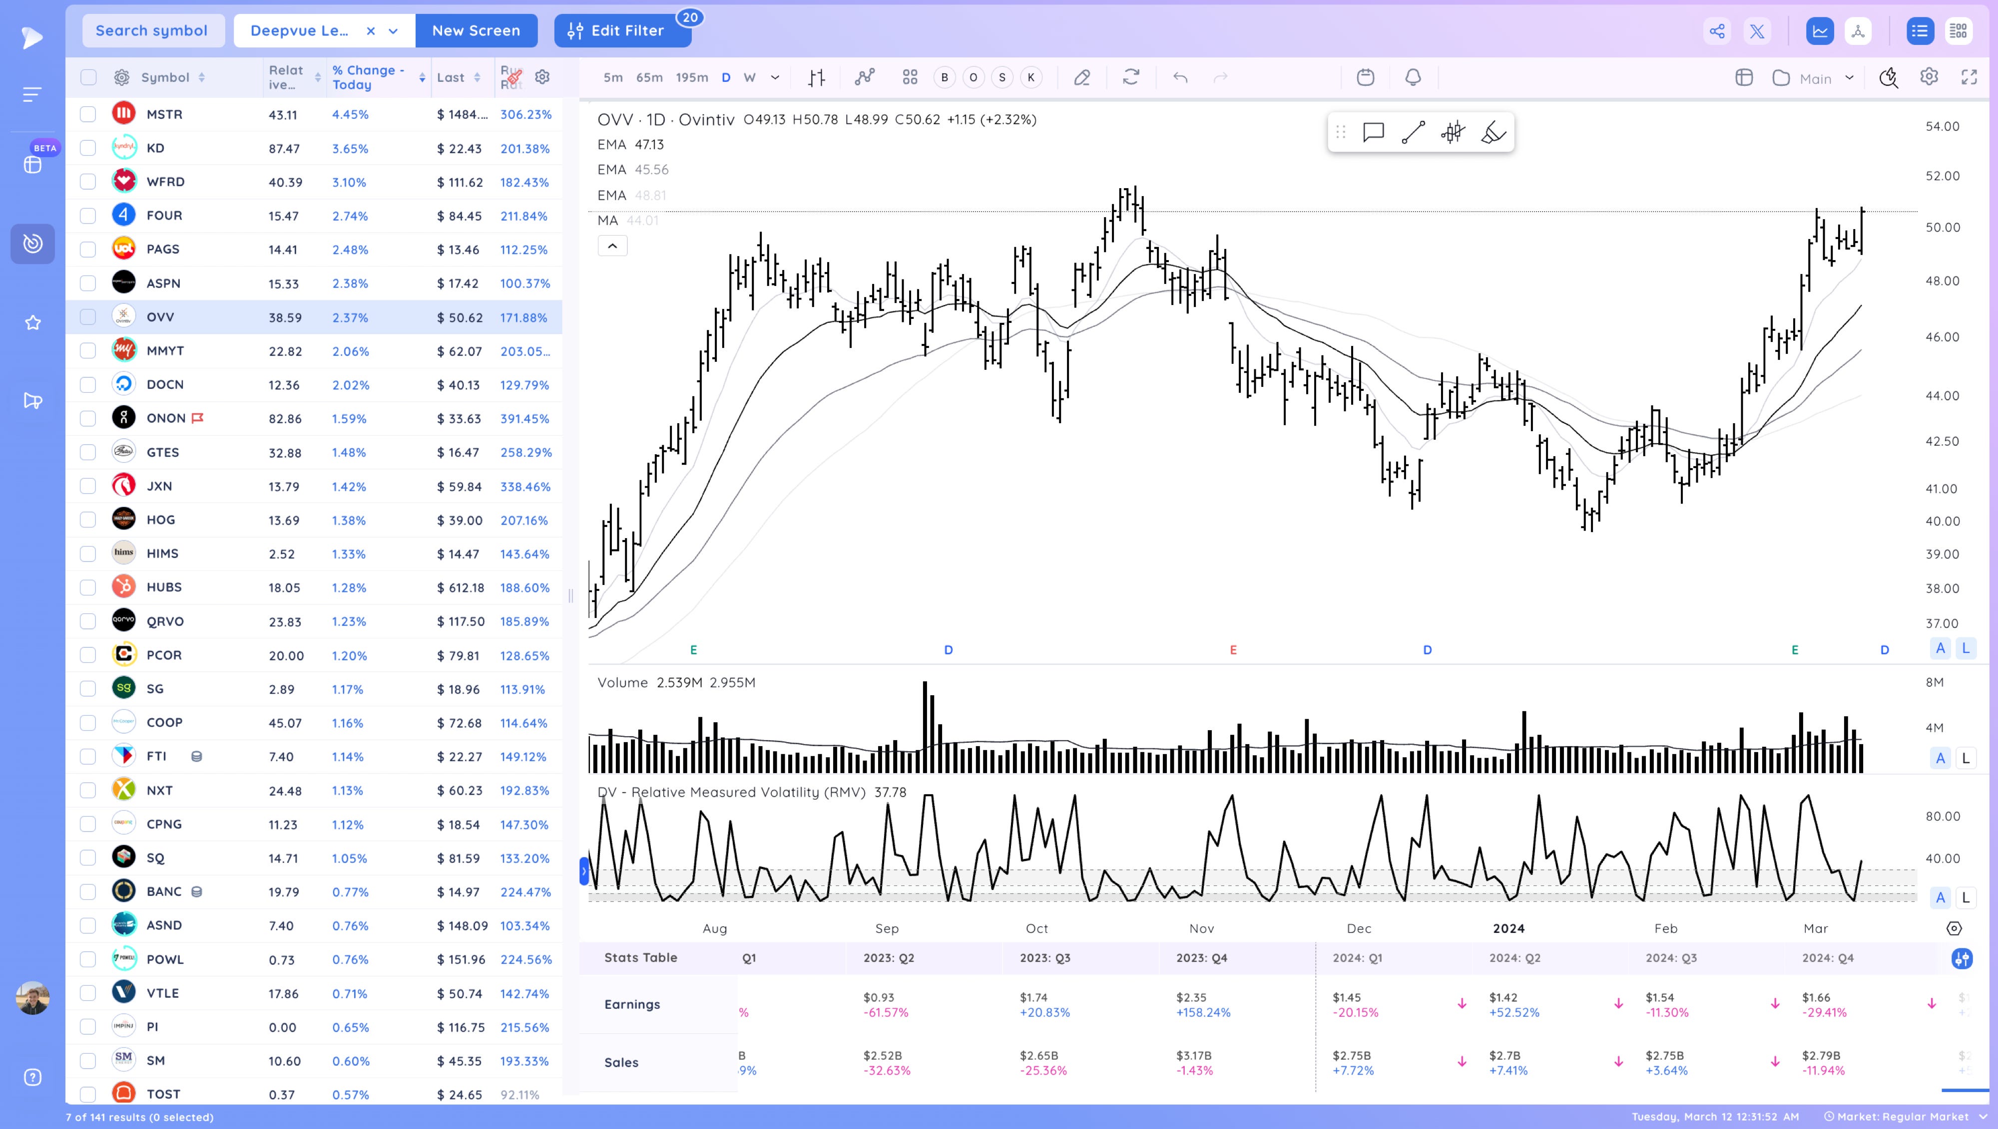
Task: Switch to list layout icon
Action: 1920,31
